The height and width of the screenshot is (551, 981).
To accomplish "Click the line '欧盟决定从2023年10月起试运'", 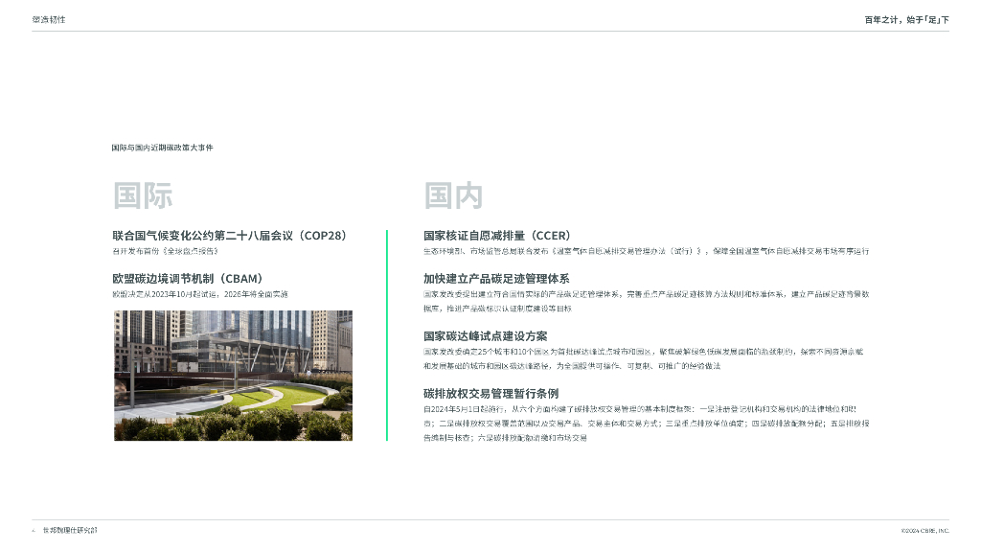I will (x=200, y=294).
